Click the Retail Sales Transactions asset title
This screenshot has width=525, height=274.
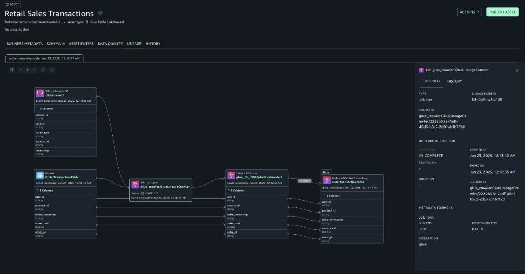tap(49, 14)
